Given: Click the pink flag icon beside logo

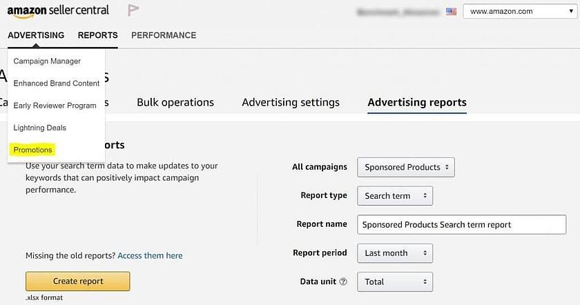Looking at the screenshot, I should [135, 10].
